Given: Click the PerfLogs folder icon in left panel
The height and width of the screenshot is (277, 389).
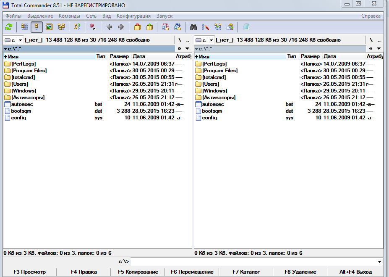Looking at the screenshot, I should coord(7,64).
